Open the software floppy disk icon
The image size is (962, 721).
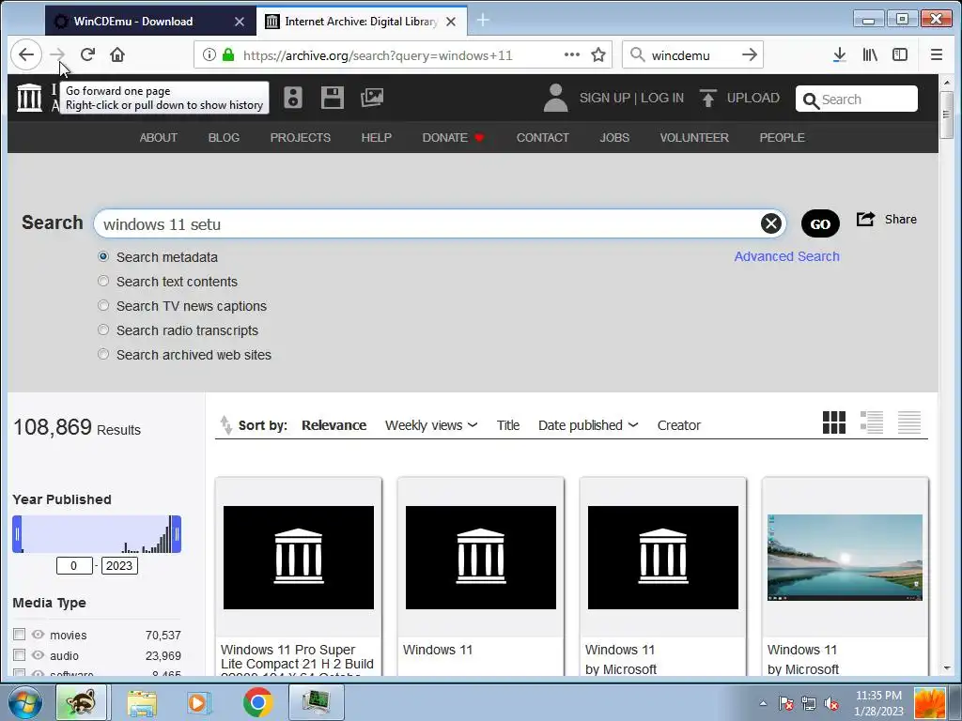click(332, 98)
